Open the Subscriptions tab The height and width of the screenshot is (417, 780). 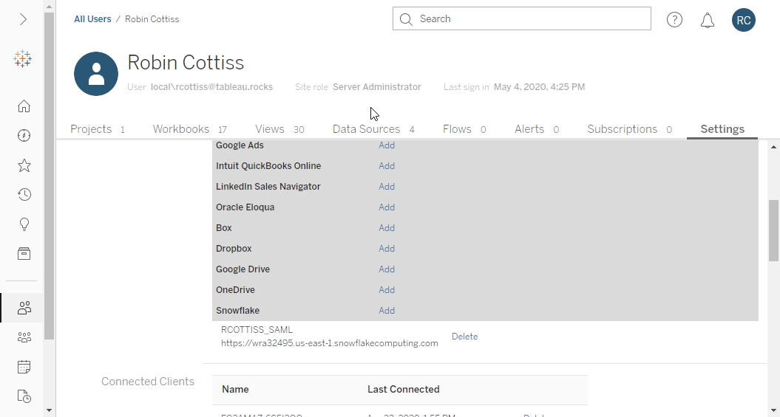click(x=630, y=129)
